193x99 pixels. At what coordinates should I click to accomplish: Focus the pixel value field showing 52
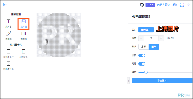coord(151,38)
